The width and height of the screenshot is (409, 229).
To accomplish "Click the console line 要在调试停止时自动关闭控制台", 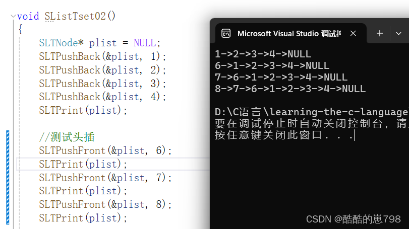I will [x=312, y=124].
